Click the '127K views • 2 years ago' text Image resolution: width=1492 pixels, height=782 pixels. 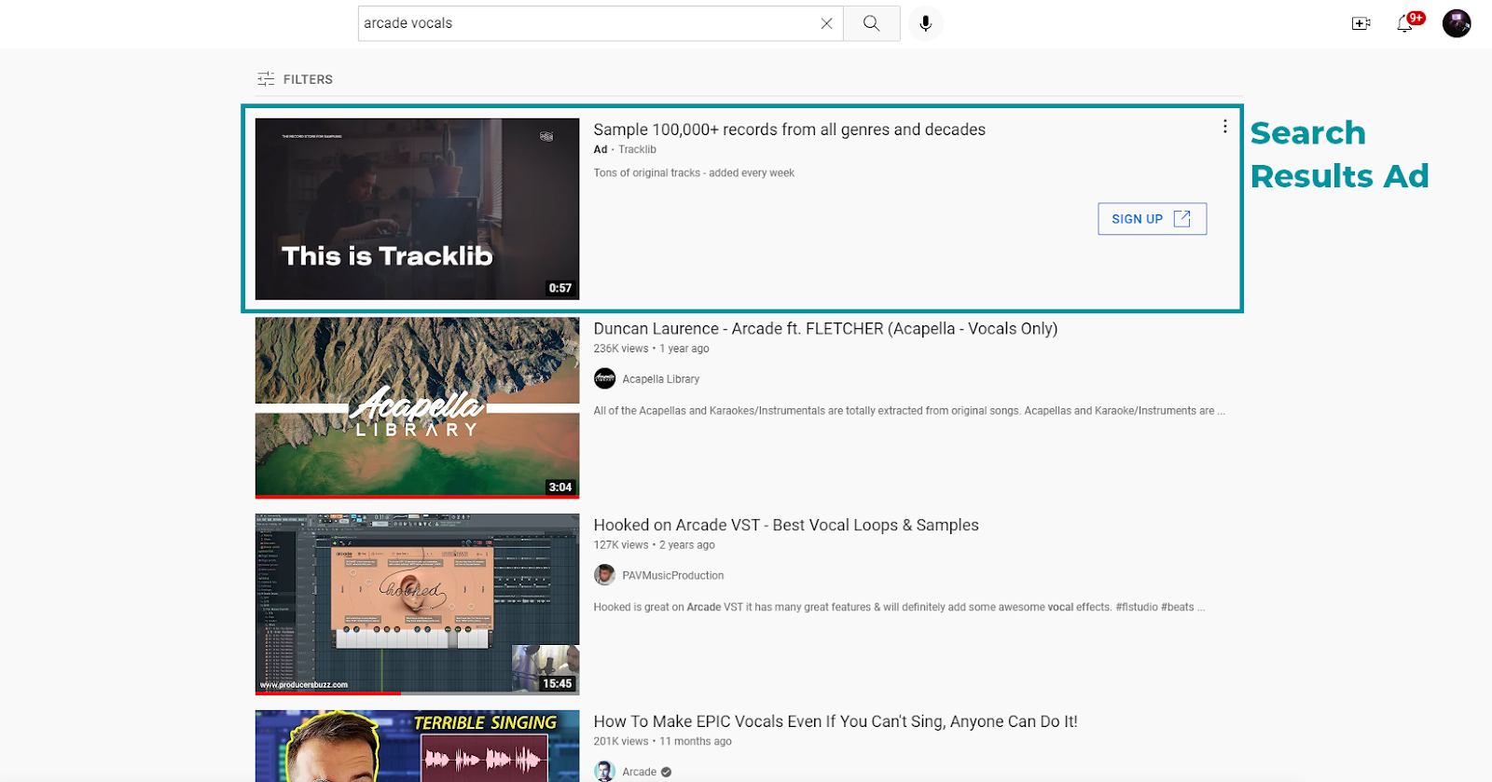pyautogui.click(x=654, y=545)
